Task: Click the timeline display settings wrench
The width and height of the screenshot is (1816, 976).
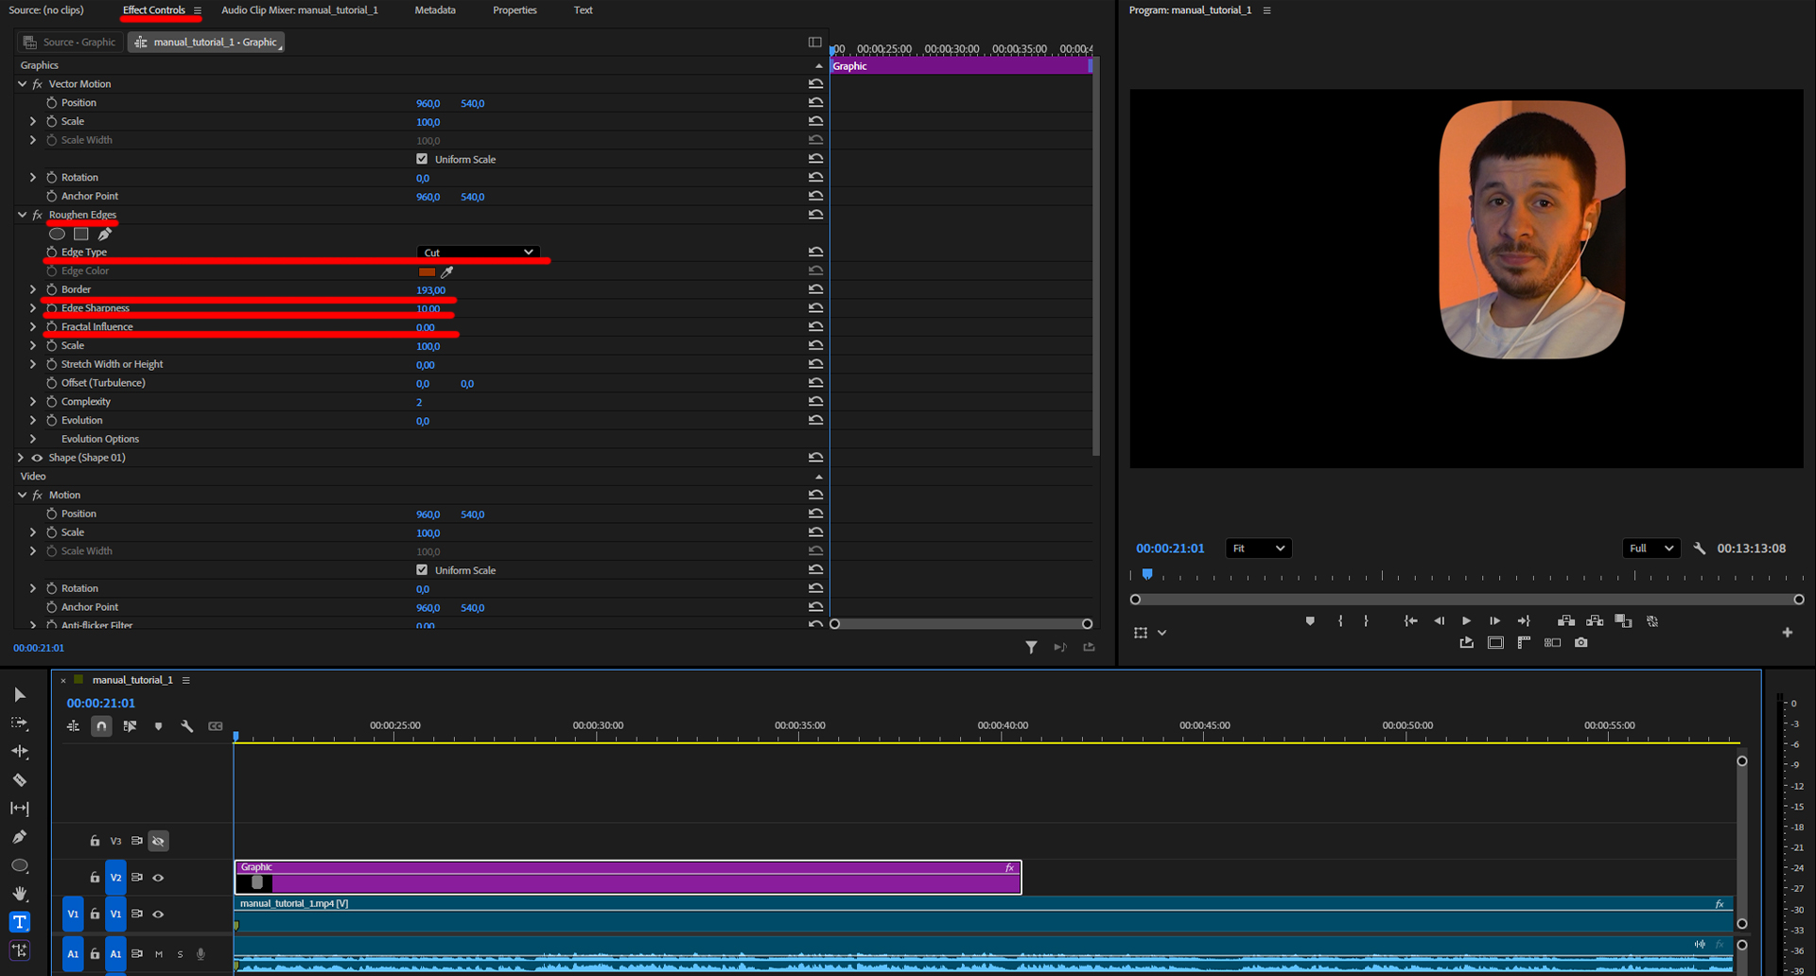Action: [x=187, y=726]
